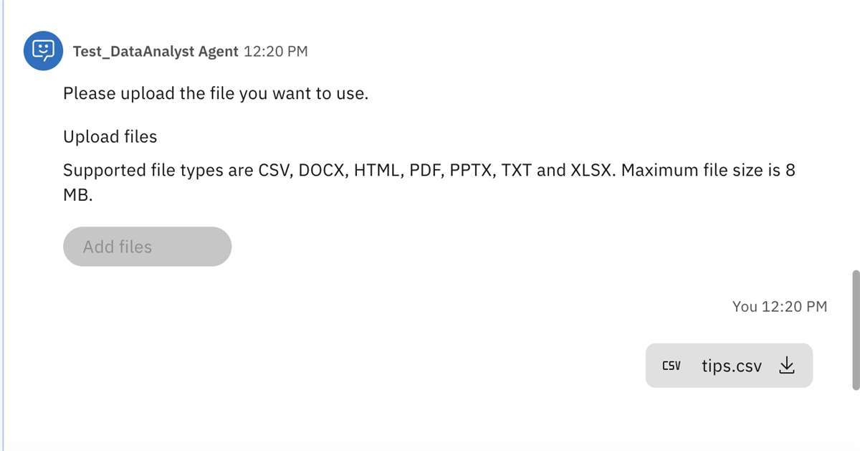This screenshot has height=451, width=860.
Task: Click the Test_DataAnalyst Agent name label
Action: click(x=156, y=52)
